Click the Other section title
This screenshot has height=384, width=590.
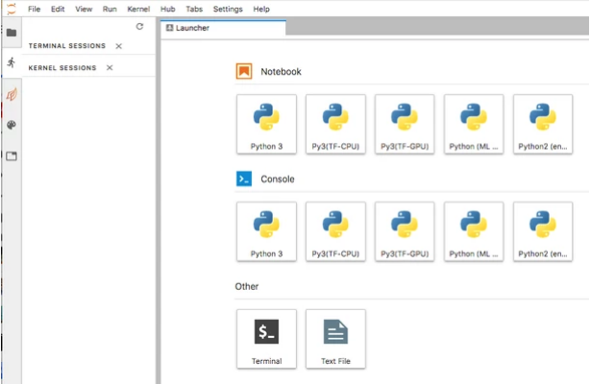click(246, 287)
